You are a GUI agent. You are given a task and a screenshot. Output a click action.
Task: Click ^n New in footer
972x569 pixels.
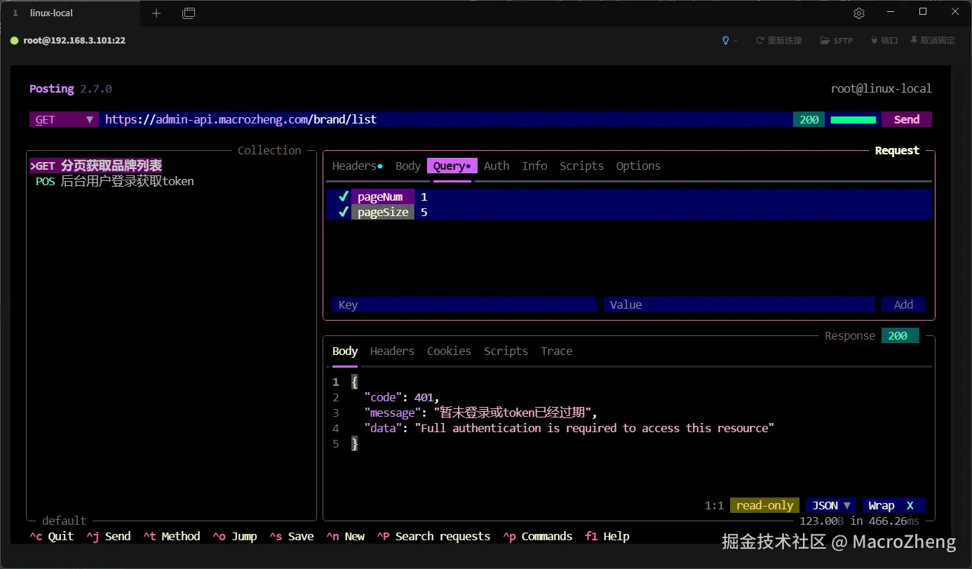coord(345,536)
